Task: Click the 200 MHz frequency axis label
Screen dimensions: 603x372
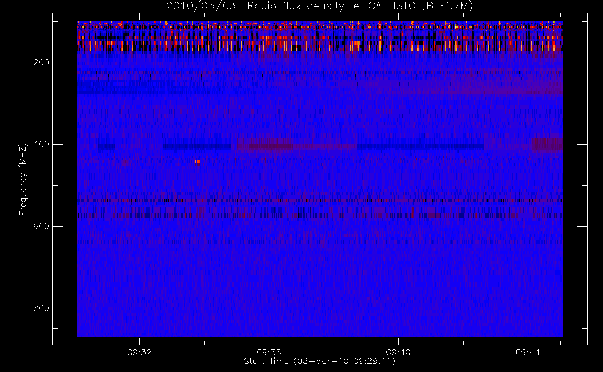Action: (41, 62)
